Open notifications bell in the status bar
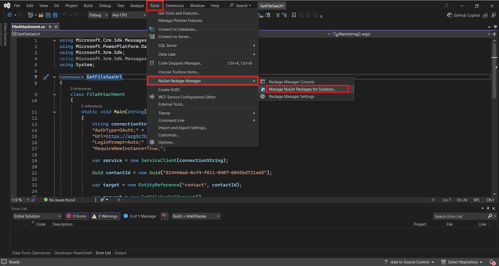Image resolution: width=499 pixels, height=266 pixels. click(492, 262)
